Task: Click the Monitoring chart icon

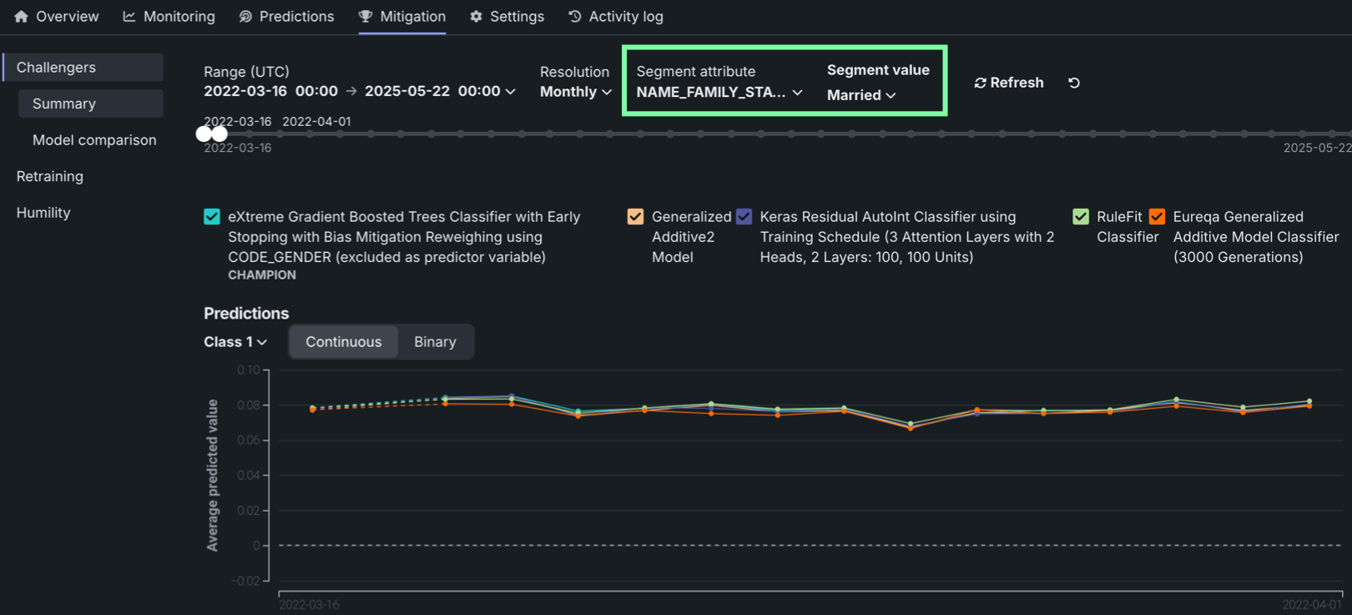Action: pos(129,17)
